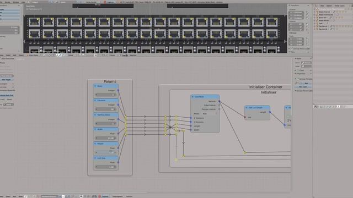Collapse the Columns node in Params
This screenshot has height=198, width=353.
click(x=95, y=100)
